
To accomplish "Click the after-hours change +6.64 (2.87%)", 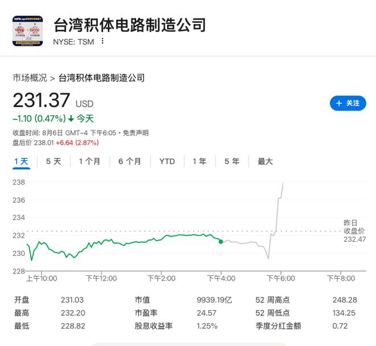I will (x=77, y=143).
